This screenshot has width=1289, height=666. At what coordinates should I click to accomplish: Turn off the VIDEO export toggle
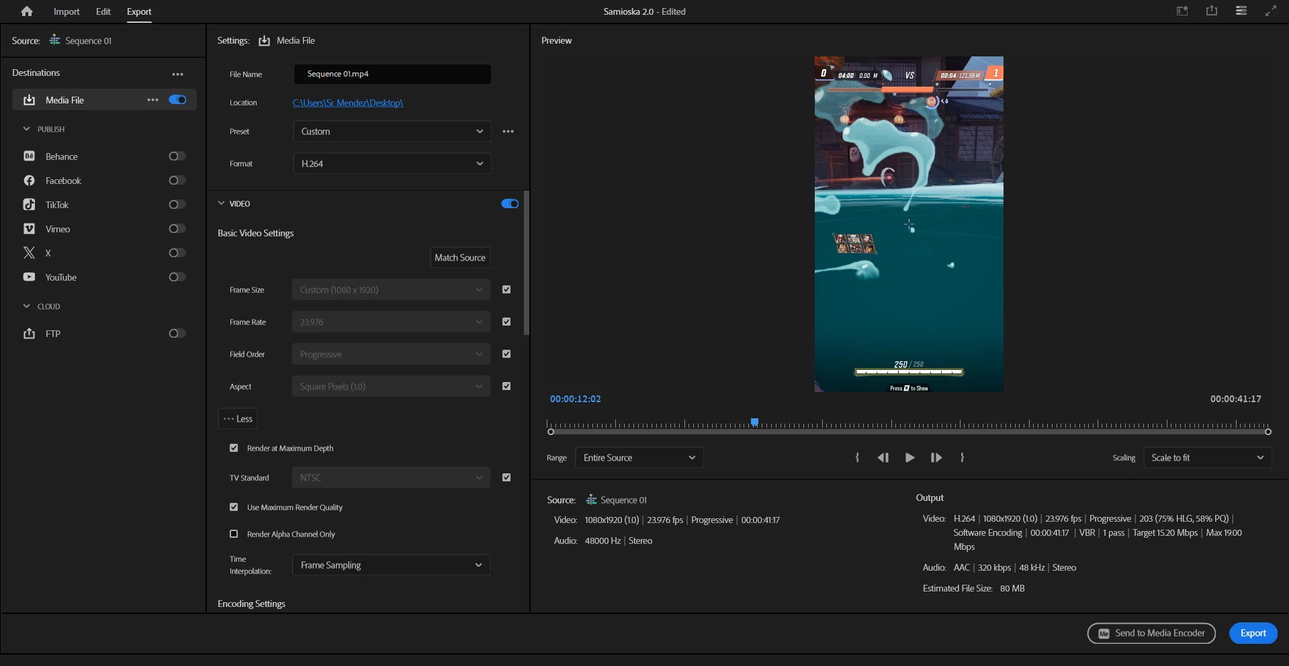point(510,204)
